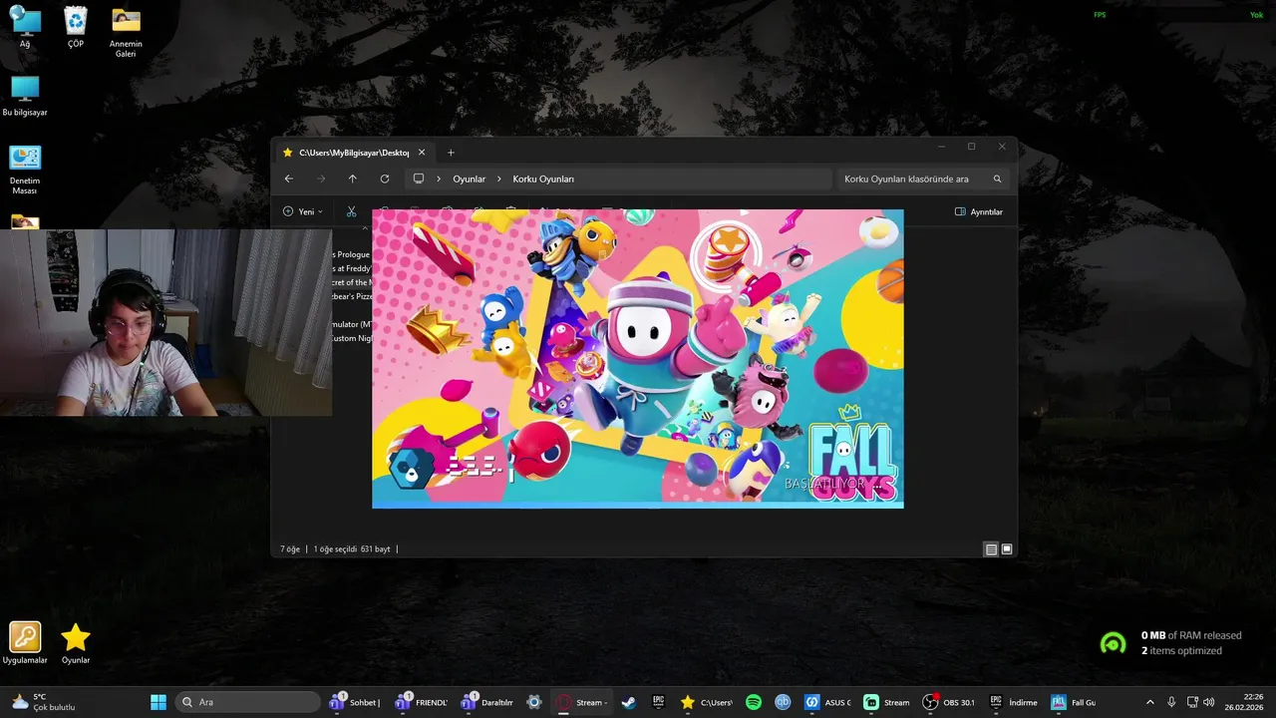Viewport: 1276px width, 718px height.
Task: Open the Uygulamalar desktop shortcut
Action: (x=25, y=643)
